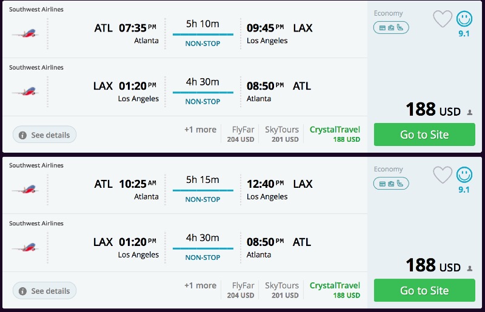Viewport: 485px width, 312px height.
Task: Show +1 more providers on first result
Action: (x=200, y=130)
